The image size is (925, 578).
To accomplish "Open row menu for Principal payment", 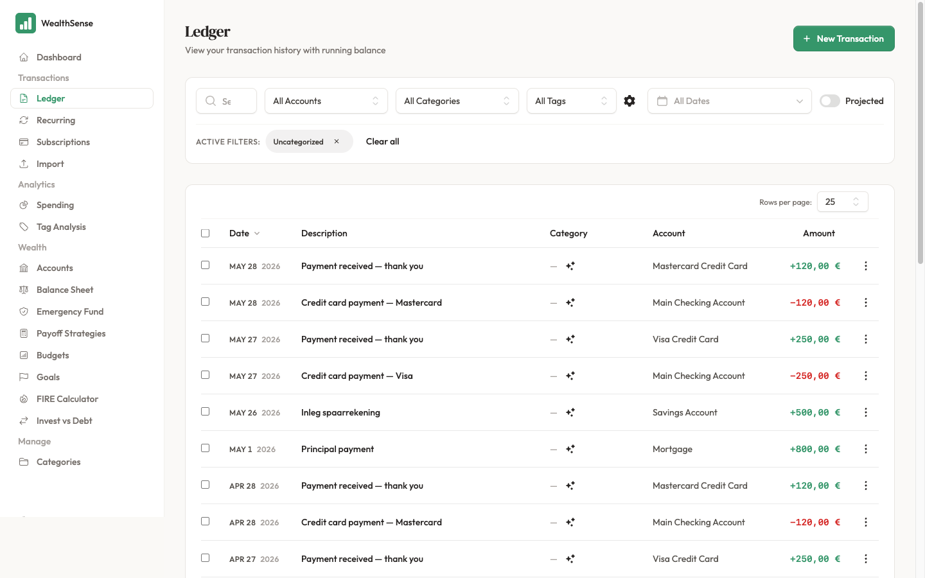I will click(866, 449).
